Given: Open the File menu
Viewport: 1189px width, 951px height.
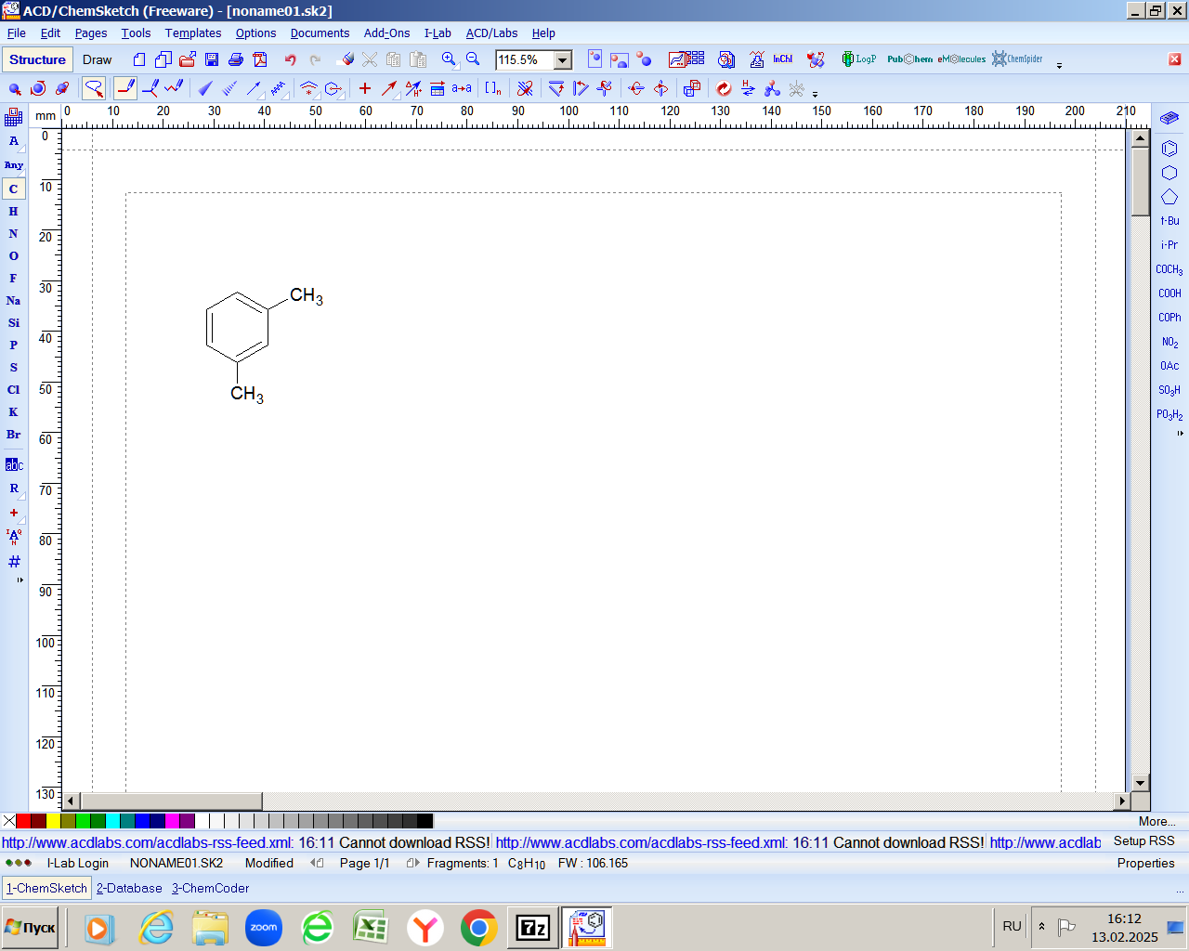Looking at the screenshot, I should pos(17,33).
